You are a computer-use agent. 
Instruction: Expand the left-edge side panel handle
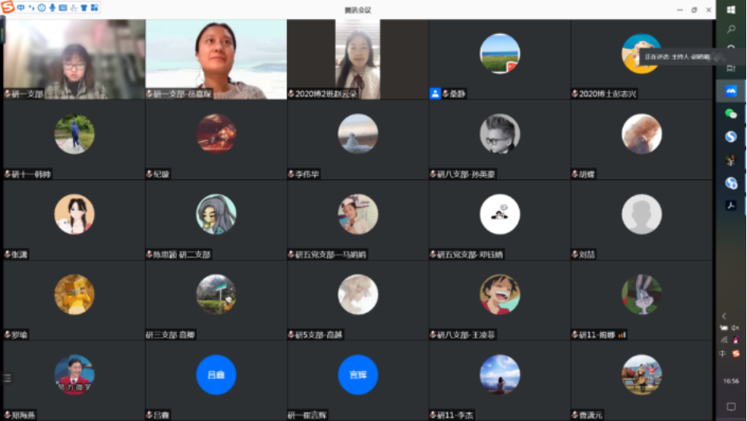(x=7, y=378)
